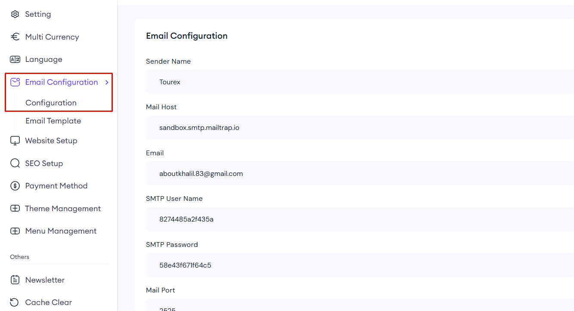Viewport: 574px width, 311px height.
Task: Click the Cache Clear refresh icon
Action: pyautogui.click(x=15, y=302)
